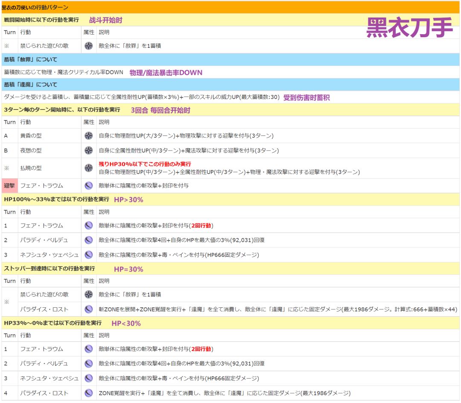
Task: Click the purple 物理/魔法暴击率DOWN annotation
Action: pyautogui.click(x=166, y=73)
